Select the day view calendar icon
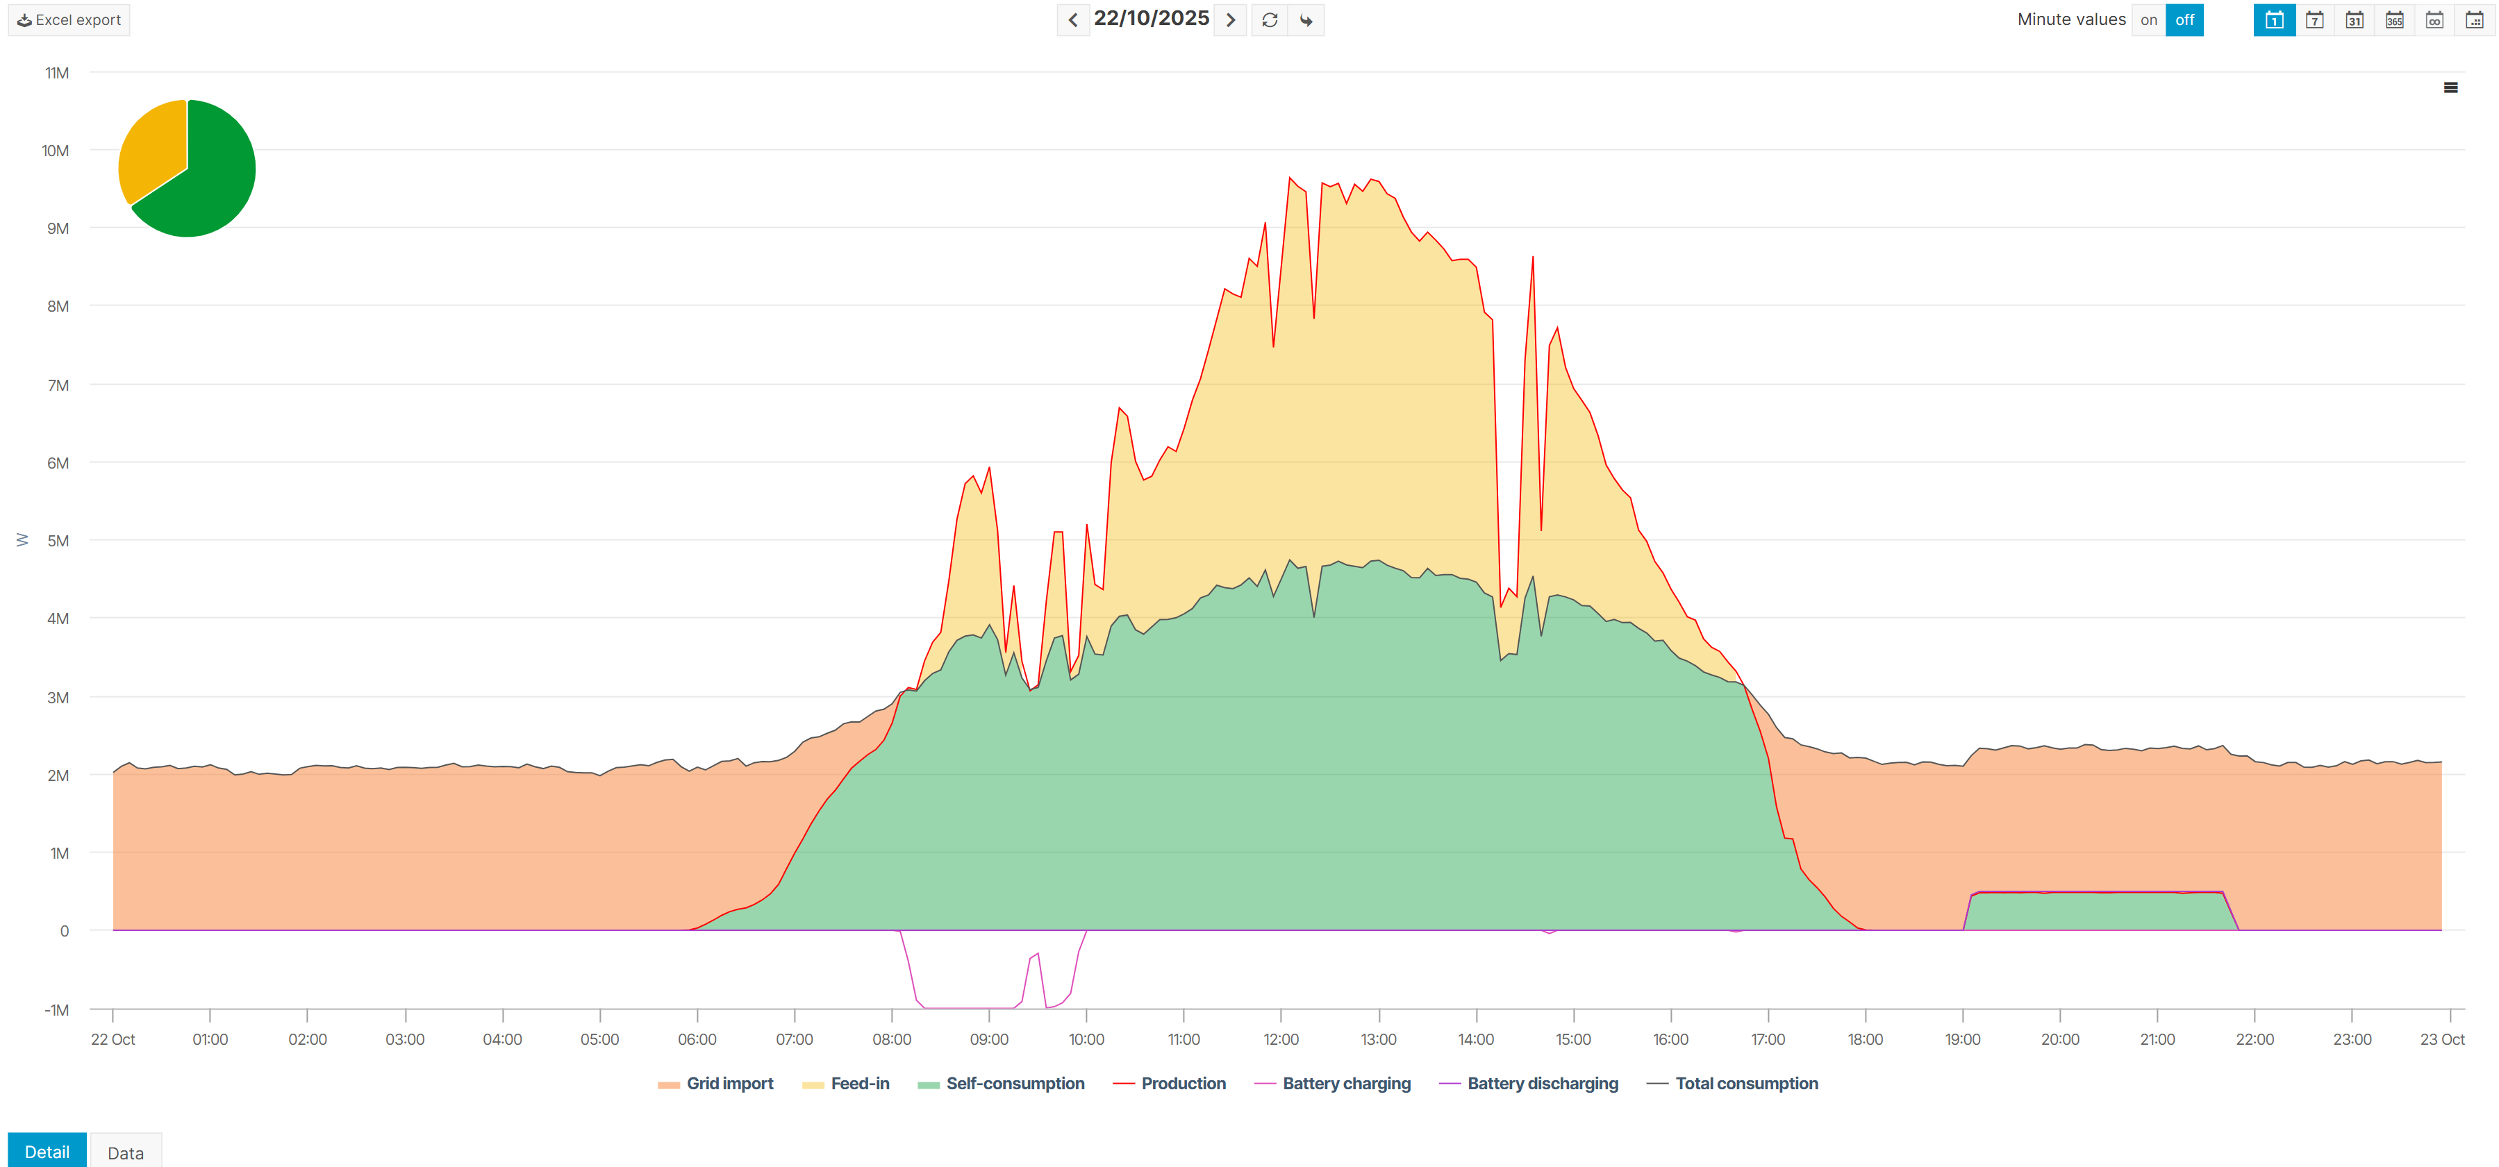Image resolution: width=2499 pixels, height=1167 pixels. [2274, 19]
